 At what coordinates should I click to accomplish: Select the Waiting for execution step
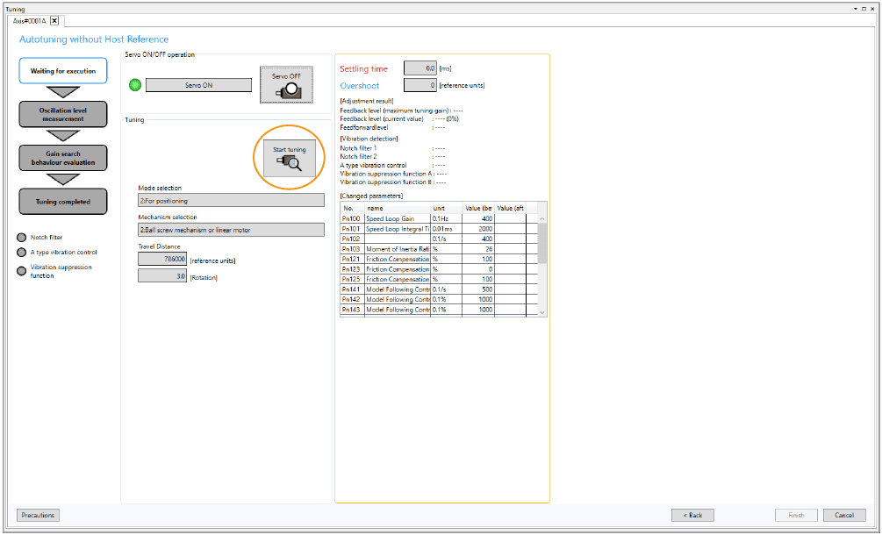63,71
